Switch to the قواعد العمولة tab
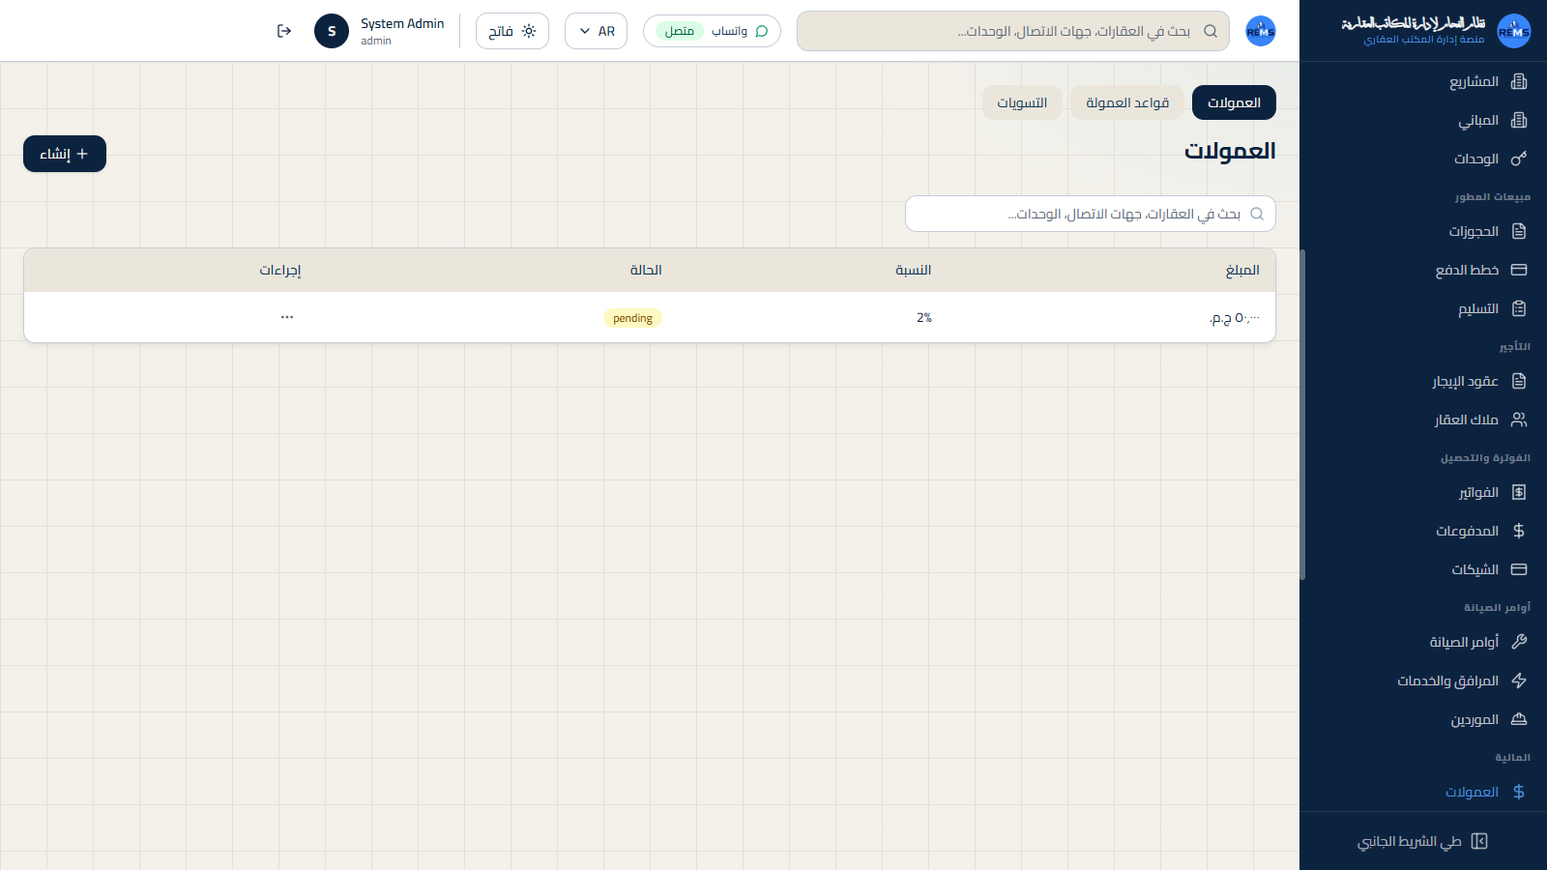This screenshot has height=870, width=1547. (x=1127, y=102)
